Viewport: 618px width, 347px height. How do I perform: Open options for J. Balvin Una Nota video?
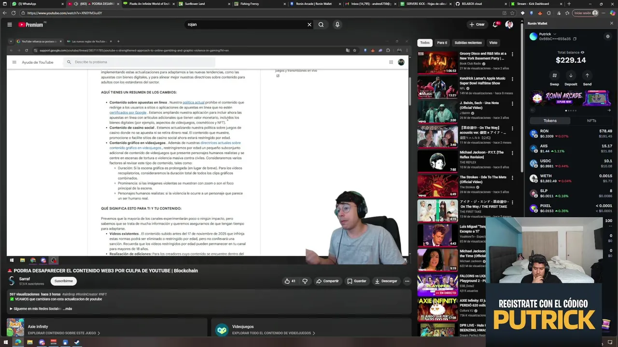coord(512,104)
